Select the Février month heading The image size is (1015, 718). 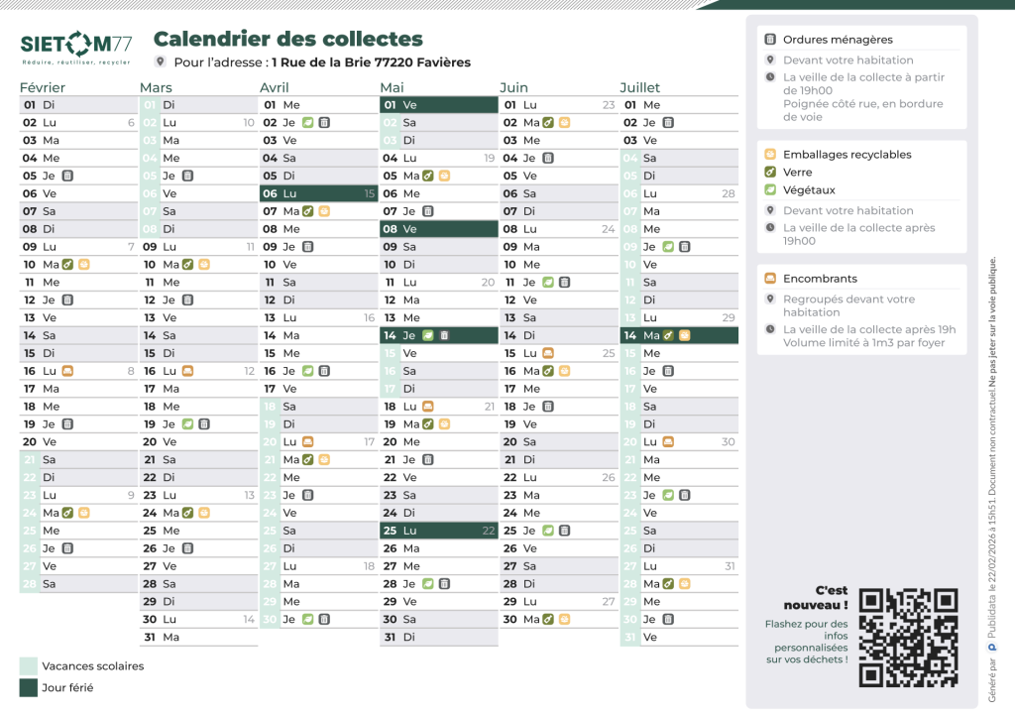click(x=43, y=87)
